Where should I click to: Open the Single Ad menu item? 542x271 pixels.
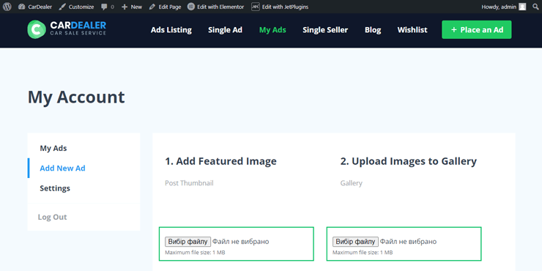tap(225, 30)
